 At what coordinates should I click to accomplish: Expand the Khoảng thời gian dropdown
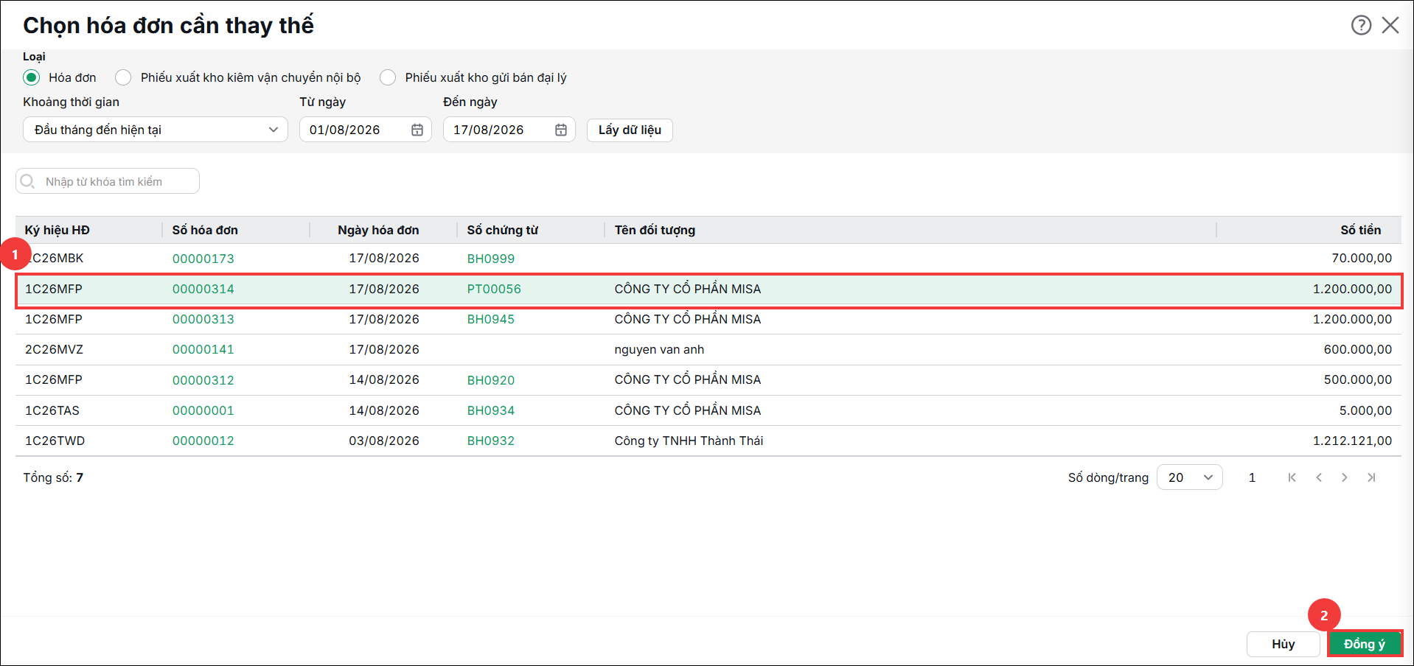[156, 130]
